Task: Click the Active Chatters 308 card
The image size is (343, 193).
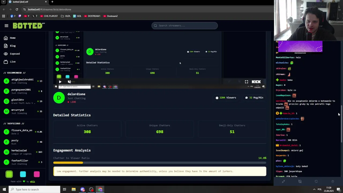Action: pos(87,129)
